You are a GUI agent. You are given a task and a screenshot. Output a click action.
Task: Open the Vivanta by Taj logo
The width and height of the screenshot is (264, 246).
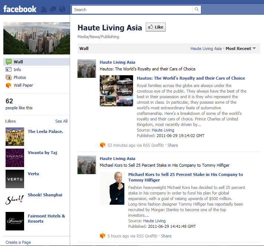click(15, 158)
